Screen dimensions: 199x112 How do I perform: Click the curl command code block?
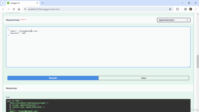click(x=98, y=105)
